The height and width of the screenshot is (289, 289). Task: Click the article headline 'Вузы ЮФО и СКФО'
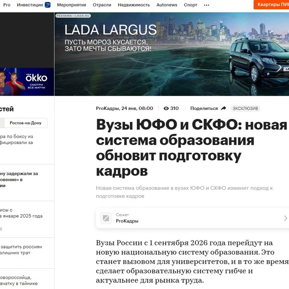[192, 148]
